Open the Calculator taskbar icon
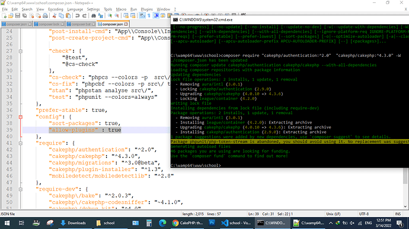The width and height of the screenshot is (409, 229). (149, 223)
